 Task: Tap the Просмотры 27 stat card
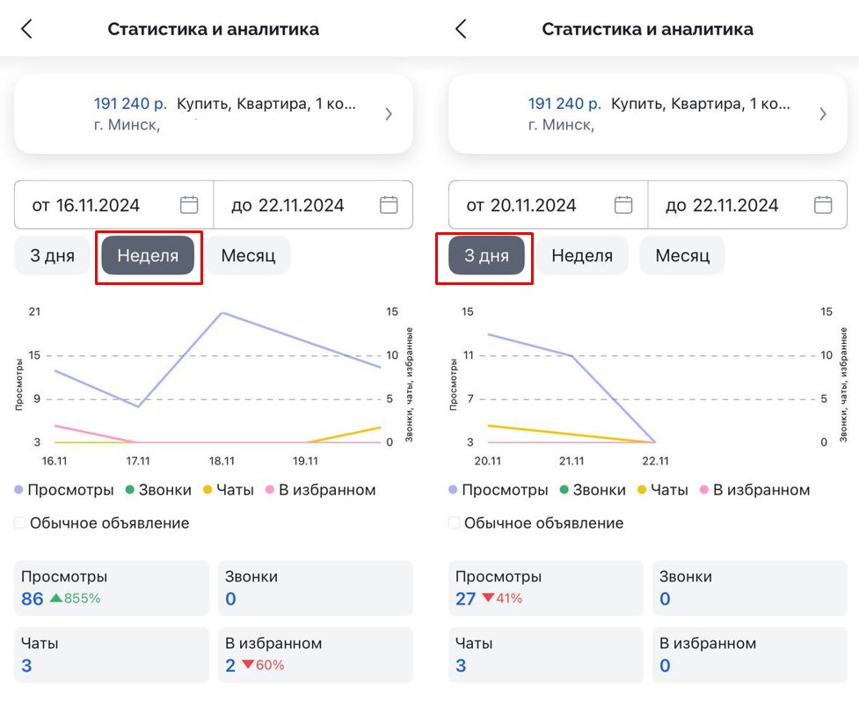click(546, 588)
